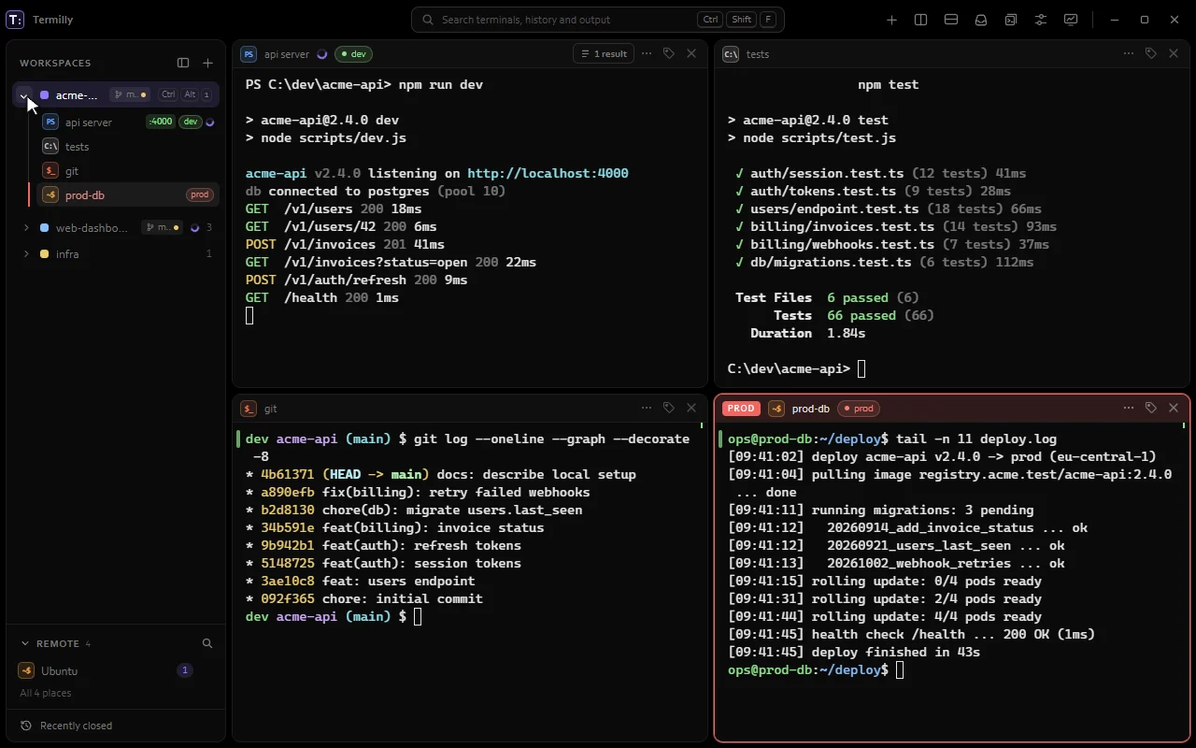Tag the tests pane

click(x=1151, y=53)
